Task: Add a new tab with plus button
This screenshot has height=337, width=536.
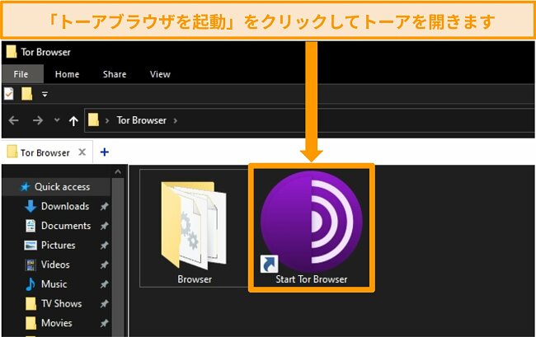Action: tap(105, 152)
